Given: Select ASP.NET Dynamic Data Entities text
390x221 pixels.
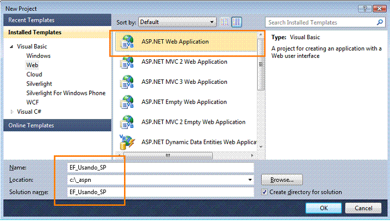Looking at the screenshot, I should (x=199, y=142).
